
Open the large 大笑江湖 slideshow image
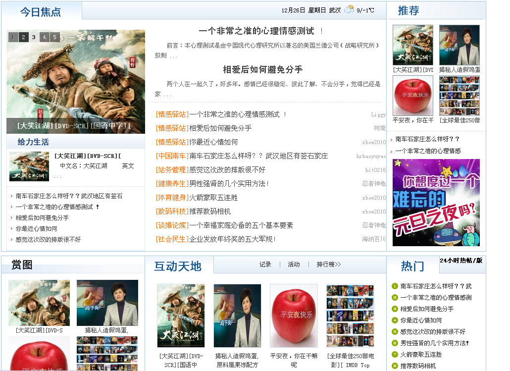[x=76, y=82]
